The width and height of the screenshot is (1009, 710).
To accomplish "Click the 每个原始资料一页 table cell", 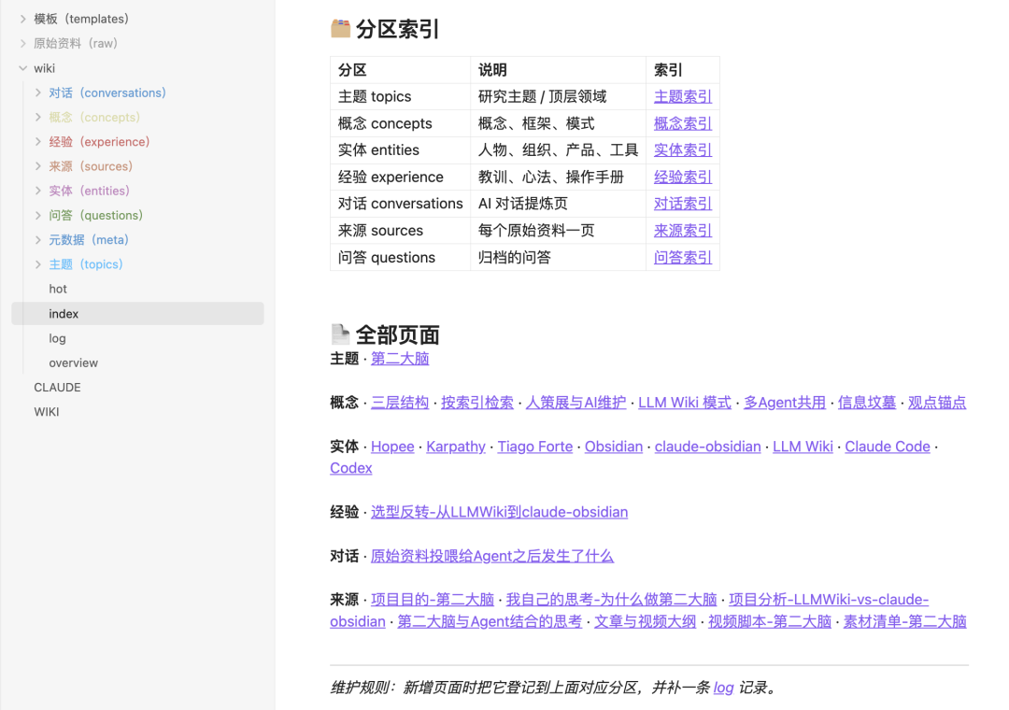I will tap(558, 231).
